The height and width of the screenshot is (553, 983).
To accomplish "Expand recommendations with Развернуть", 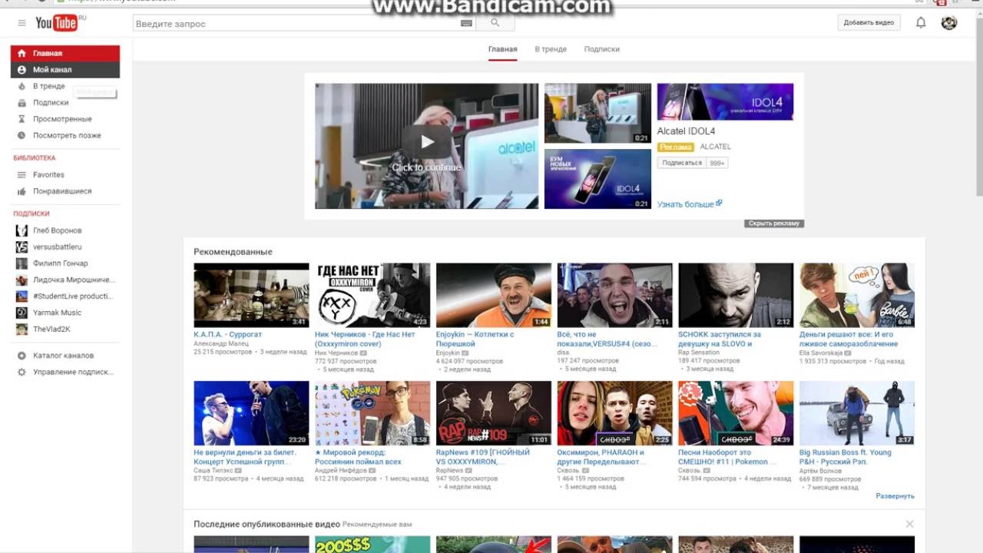I will click(x=895, y=496).
